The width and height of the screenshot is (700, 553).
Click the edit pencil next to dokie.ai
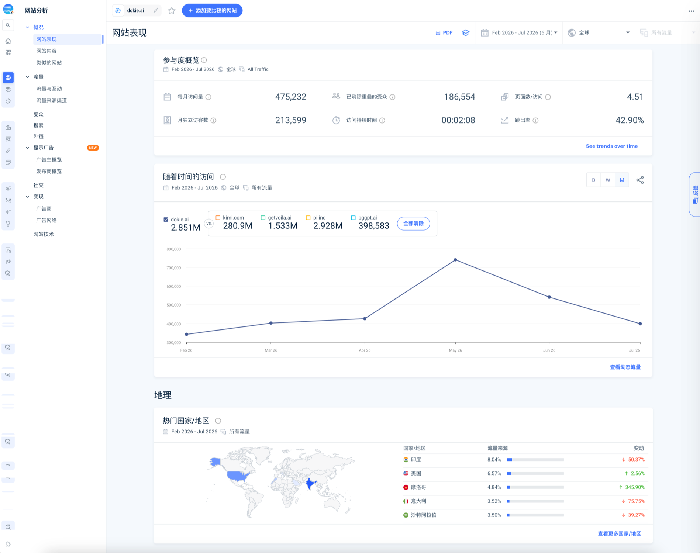(156, 11)
